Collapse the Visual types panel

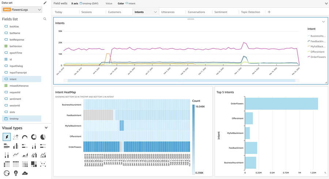pos(46,128)
